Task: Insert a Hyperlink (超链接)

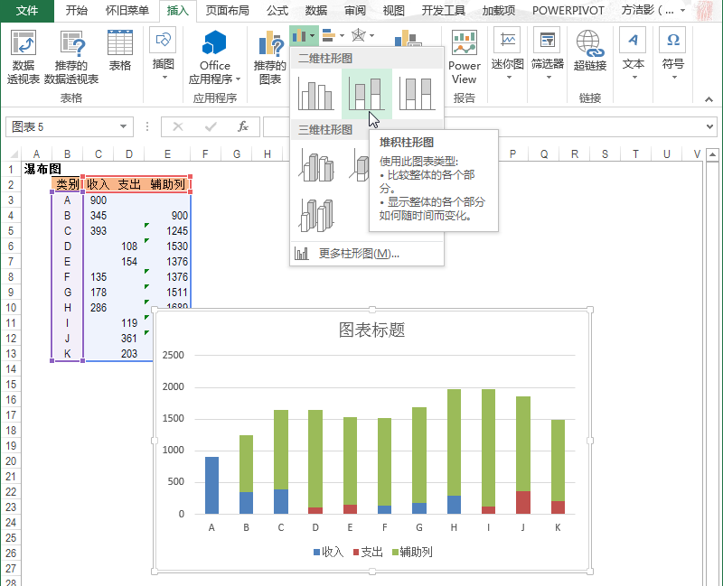Action: tap(590, 51)
